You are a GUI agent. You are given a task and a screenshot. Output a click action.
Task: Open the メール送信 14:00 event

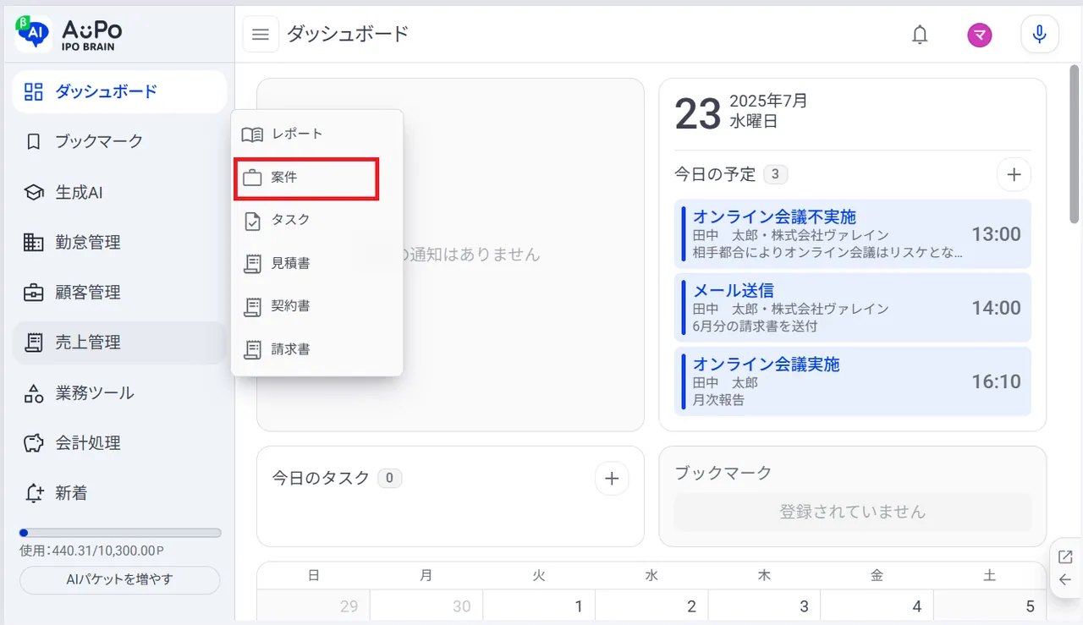(x=853, y=307)
